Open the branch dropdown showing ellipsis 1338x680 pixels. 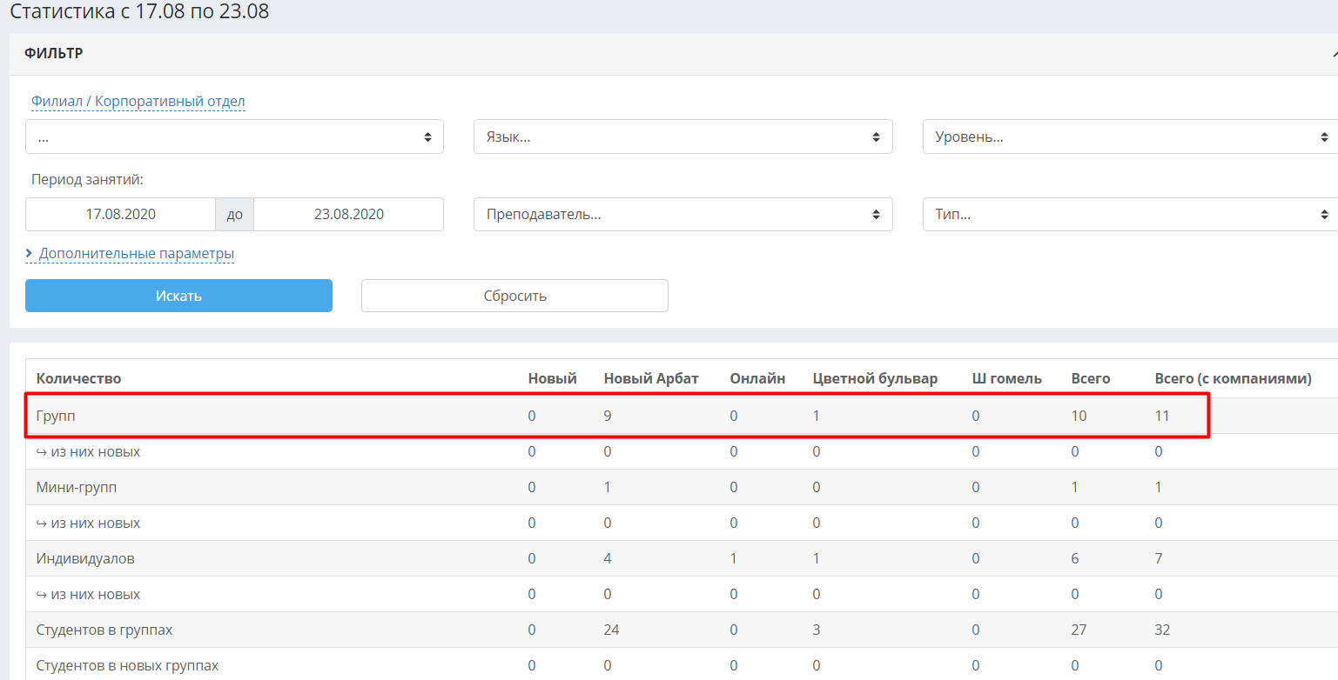pyautogui.click(x=234, y=137)
